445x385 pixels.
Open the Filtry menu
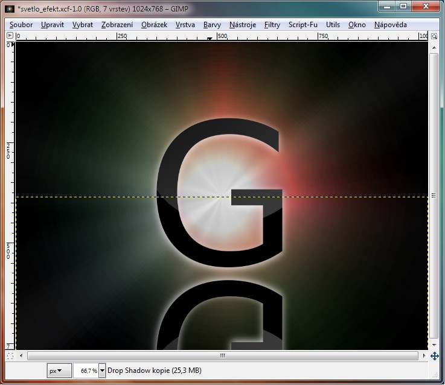tap(272, 25)
